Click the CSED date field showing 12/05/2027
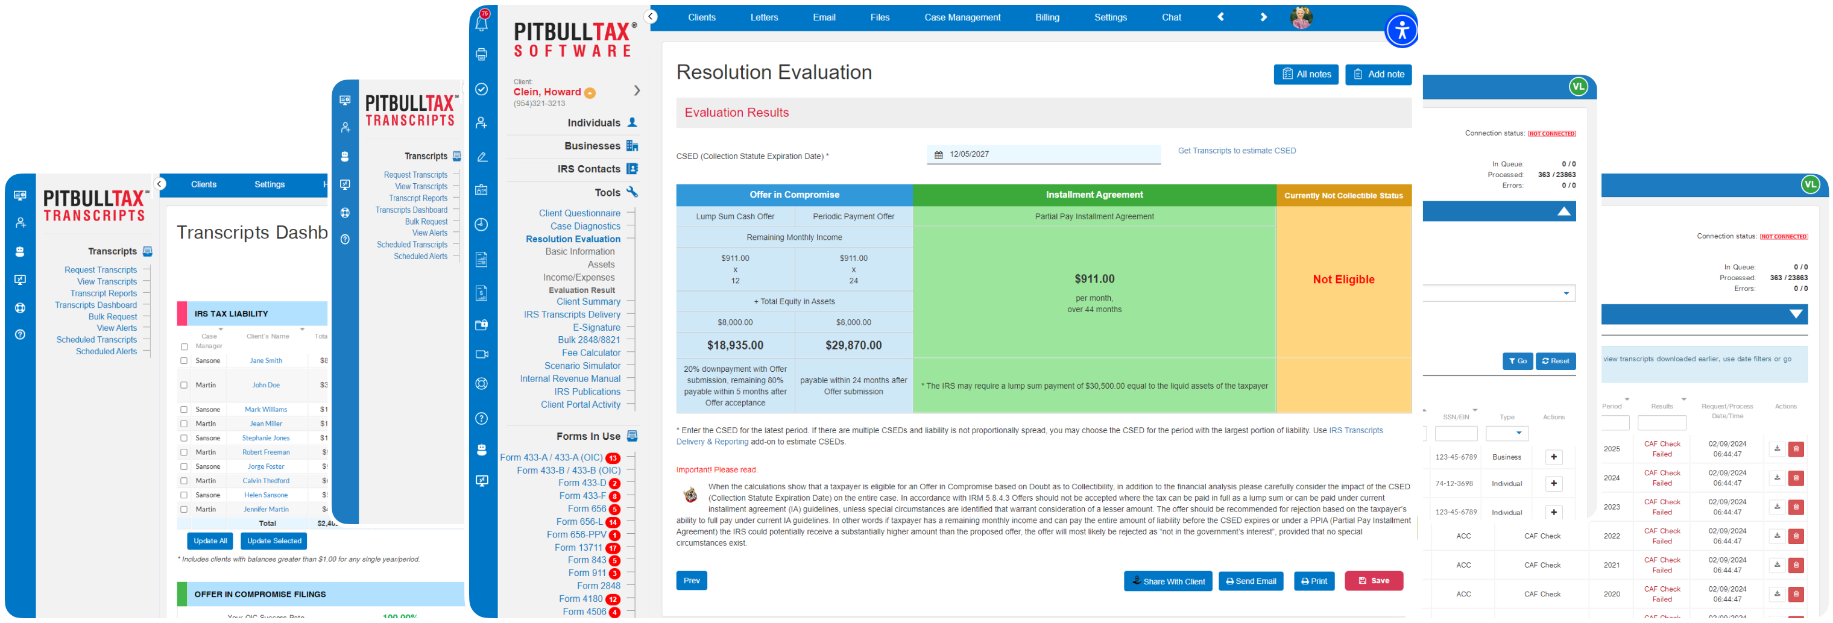The height and width of the screenshot is (623, 1833). point(1043,154)
